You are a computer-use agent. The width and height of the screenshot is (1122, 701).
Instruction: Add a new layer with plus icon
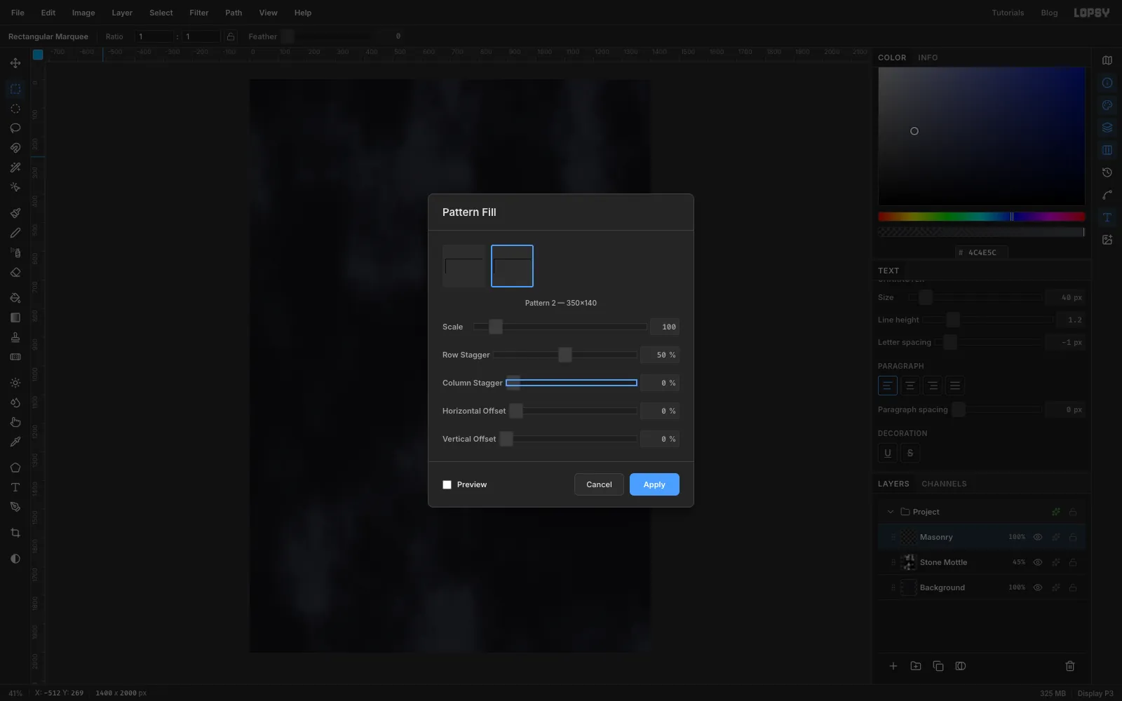(x=893, y=666)
